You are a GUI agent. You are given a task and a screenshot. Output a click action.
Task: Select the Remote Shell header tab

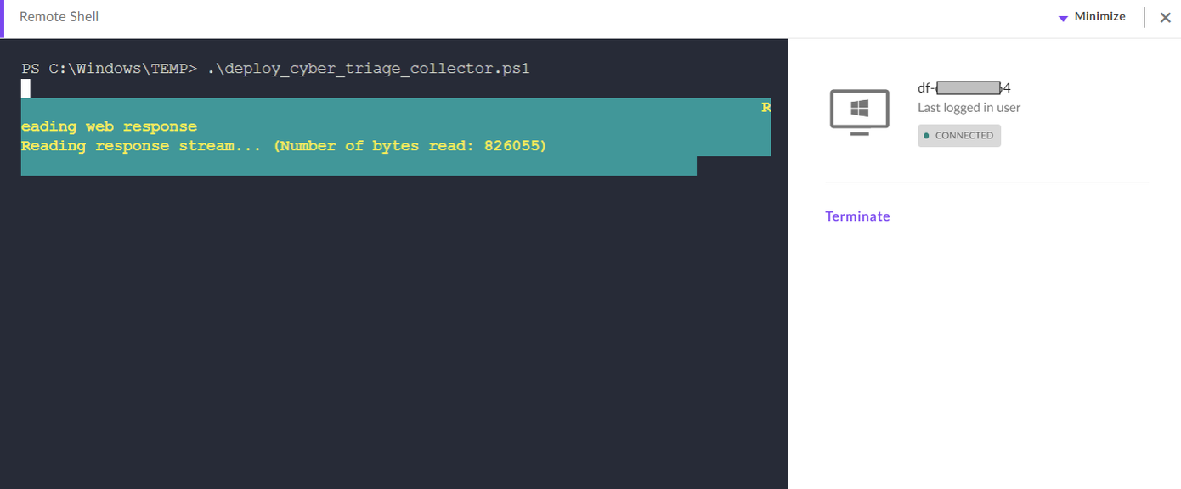[58, 16]
